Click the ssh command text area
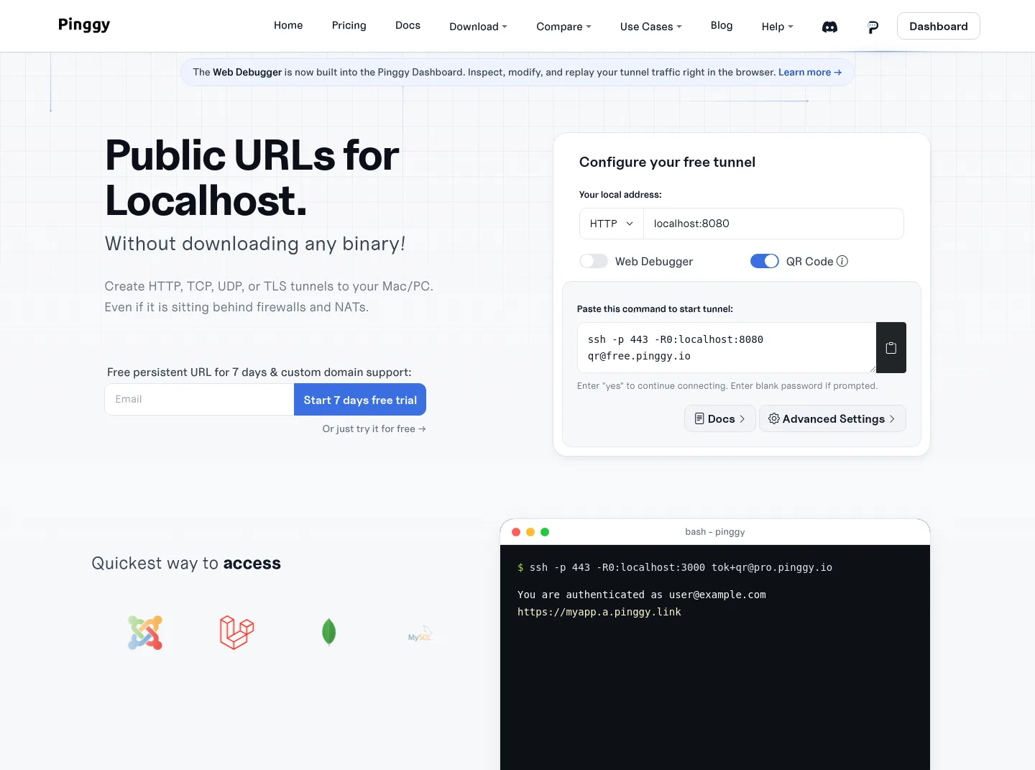Image resolution: width=1035 pixels, height=770 pixels. click(727, 348)
